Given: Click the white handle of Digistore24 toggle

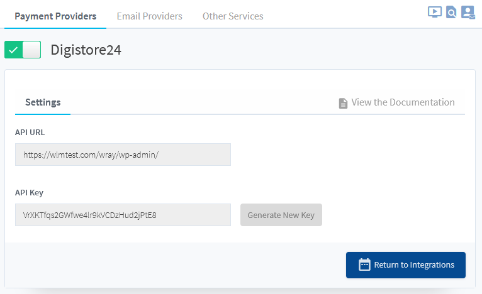Looking at the screenshot, I should [31, 50].
